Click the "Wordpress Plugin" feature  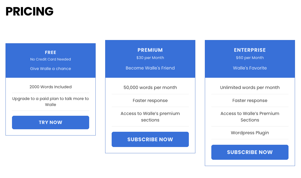[x=250, y=133]
